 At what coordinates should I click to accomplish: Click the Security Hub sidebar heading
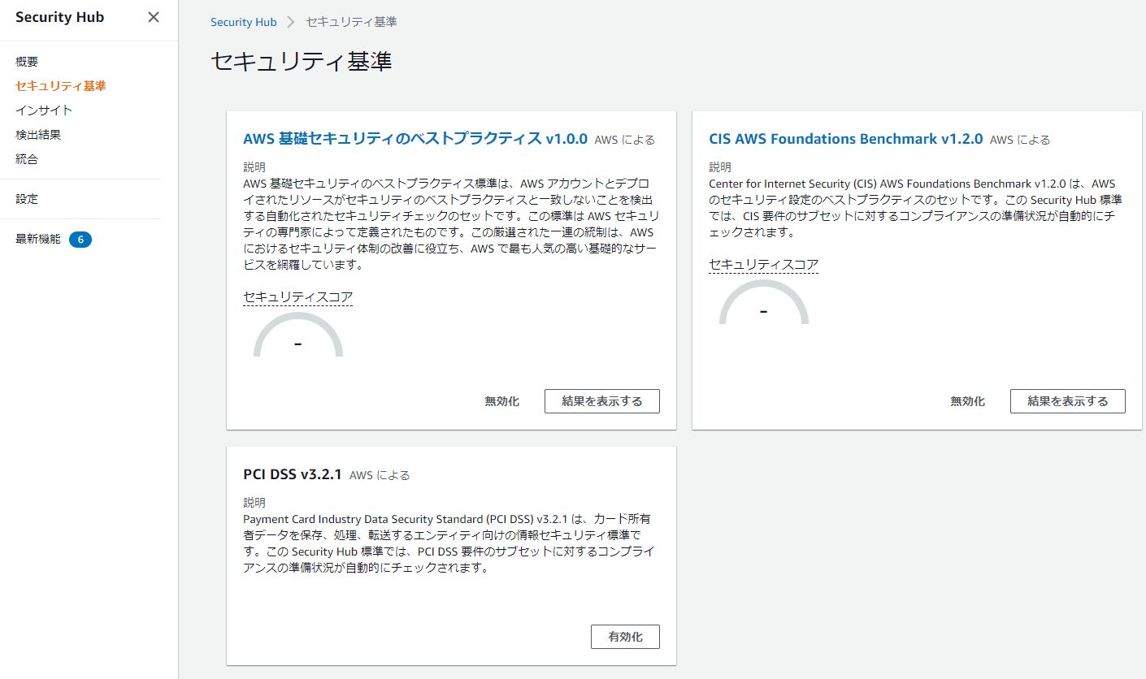60,17
